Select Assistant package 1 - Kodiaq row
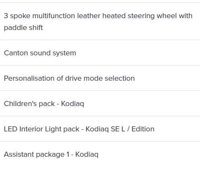Screen dimensions: 200x169 (100, 154)
